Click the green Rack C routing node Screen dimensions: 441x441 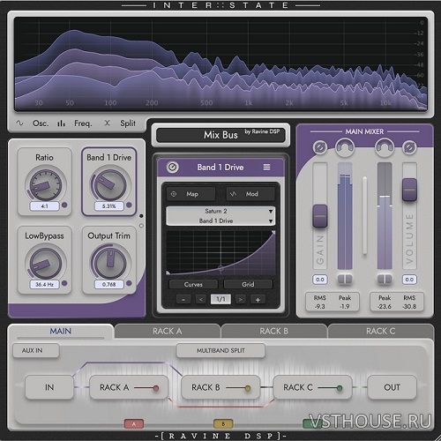click(340, 388)
